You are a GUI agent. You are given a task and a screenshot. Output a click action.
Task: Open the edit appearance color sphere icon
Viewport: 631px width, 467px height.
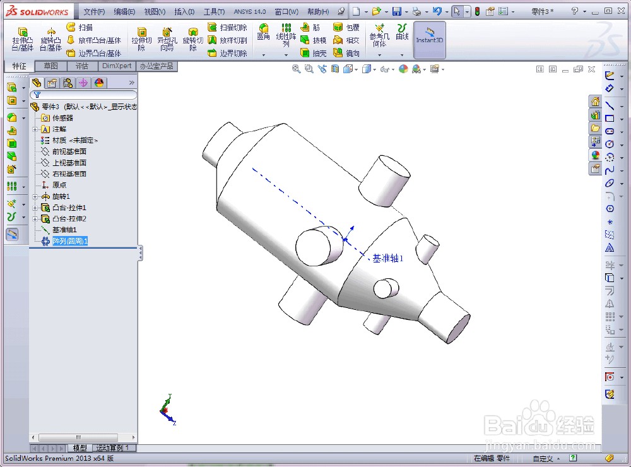tap(403, 69)
